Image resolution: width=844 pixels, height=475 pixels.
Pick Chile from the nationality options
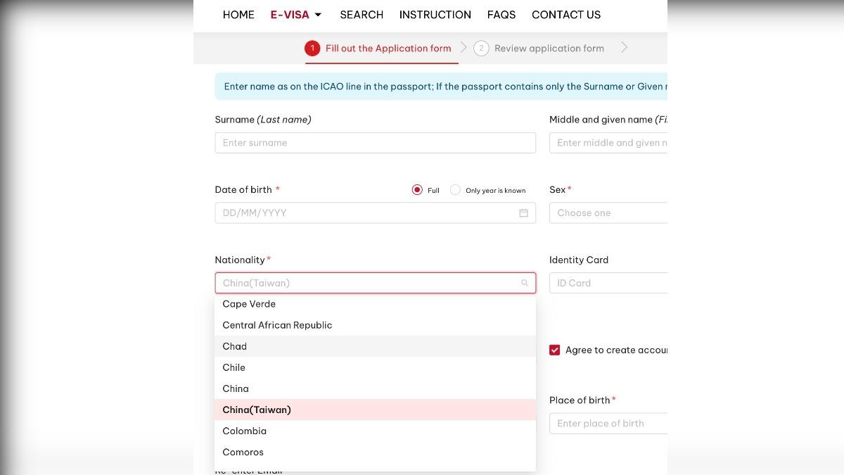pos(234,367)
